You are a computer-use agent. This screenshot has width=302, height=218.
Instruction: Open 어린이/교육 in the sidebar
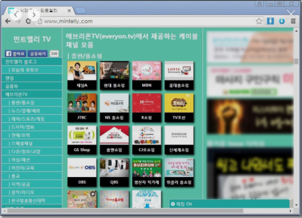click(32, 168)
